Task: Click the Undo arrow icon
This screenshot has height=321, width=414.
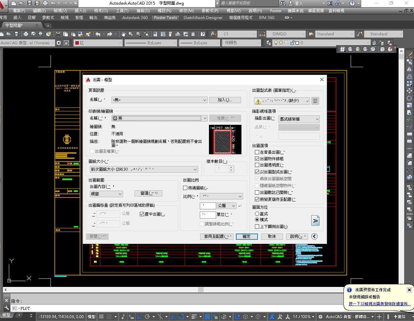Action: point(98,34)
